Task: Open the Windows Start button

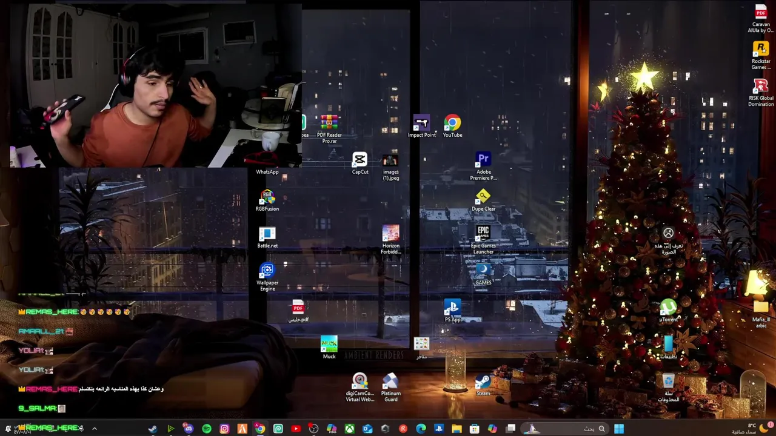Action: [619, 429]
